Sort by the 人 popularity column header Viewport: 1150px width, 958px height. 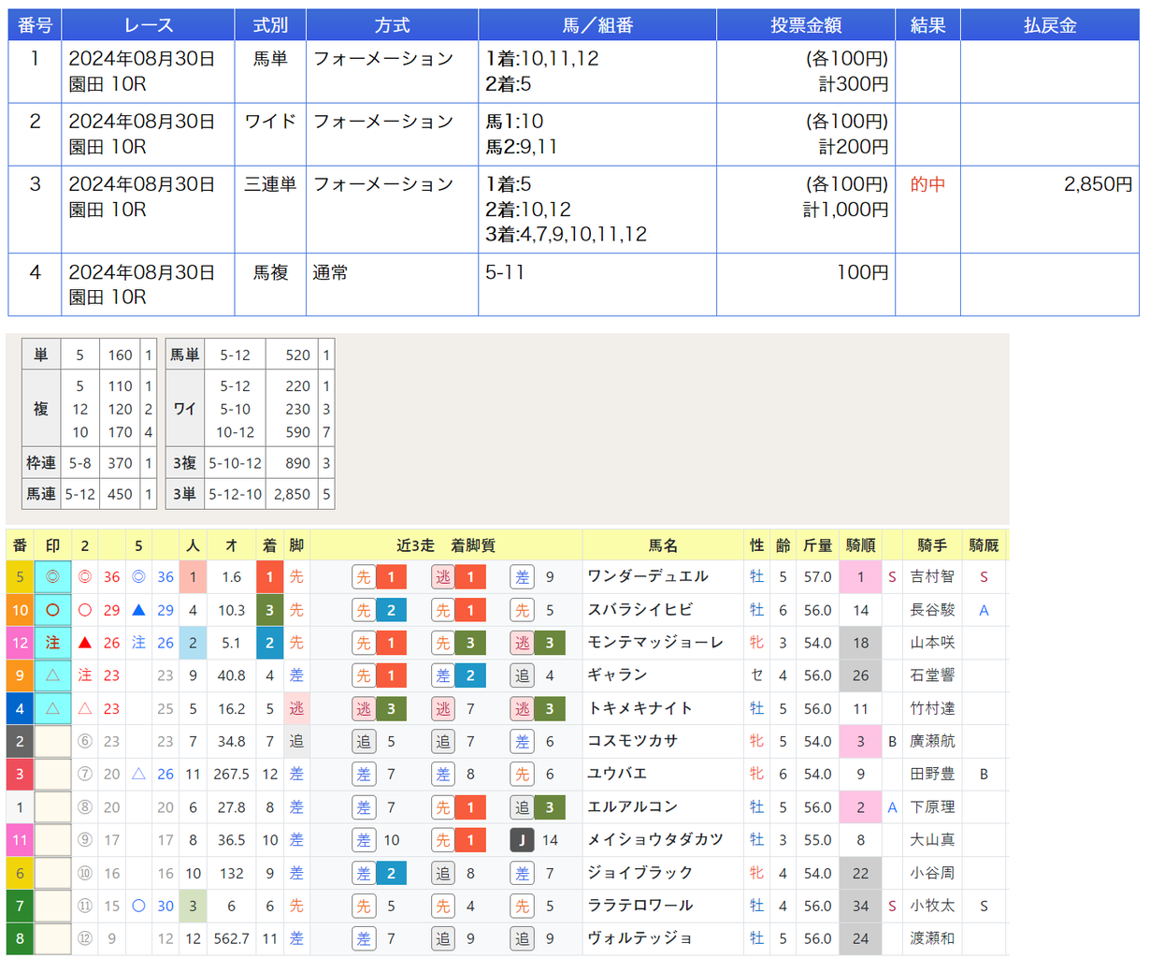(x=193, y=545)
